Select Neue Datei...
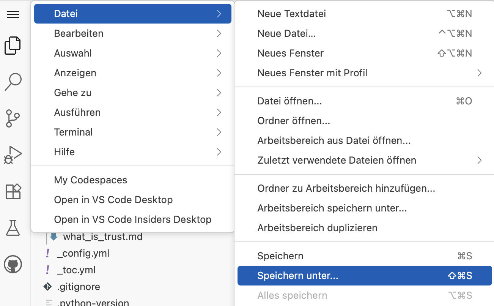This screenshot has height=306, width=494. (x=365, y=33)
